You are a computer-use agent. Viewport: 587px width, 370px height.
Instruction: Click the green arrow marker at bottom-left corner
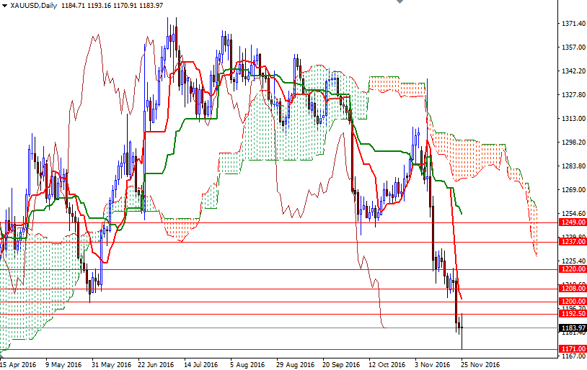coord(3,354)
